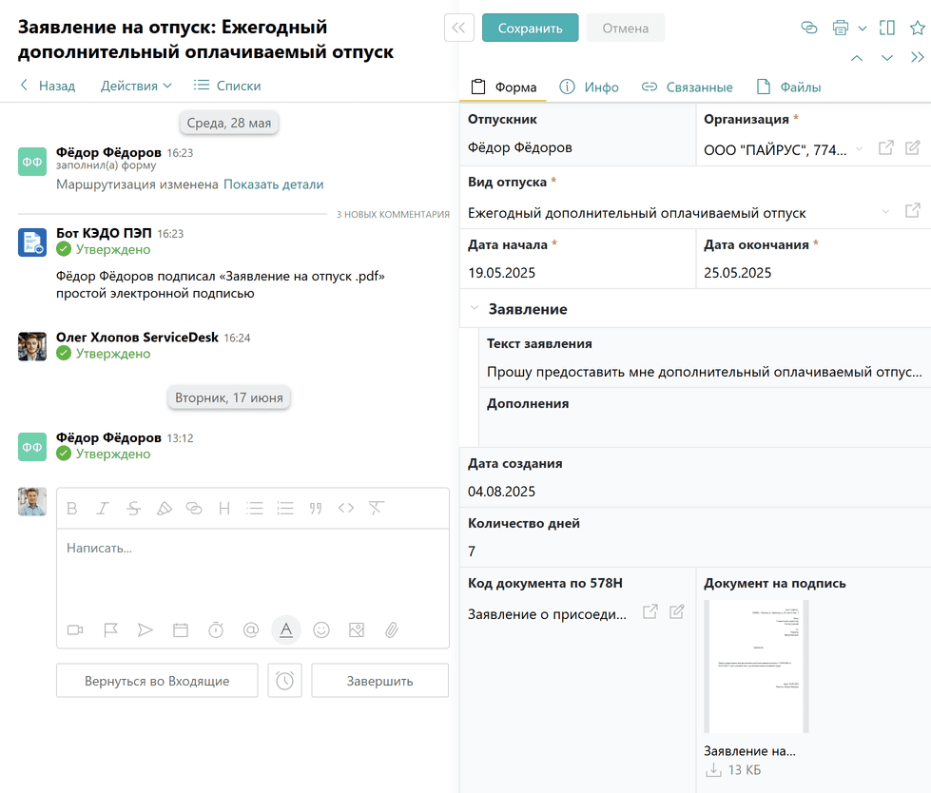The width and height of the screenshot is (931, 793).
Task: Toggle the text formatting toolbar (A icon)
Action: click(x=285, y=629)
